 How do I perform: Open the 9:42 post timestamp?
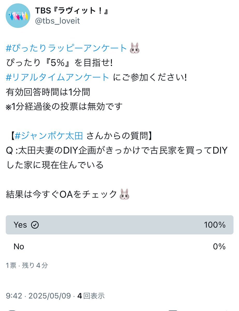point(14,296)
